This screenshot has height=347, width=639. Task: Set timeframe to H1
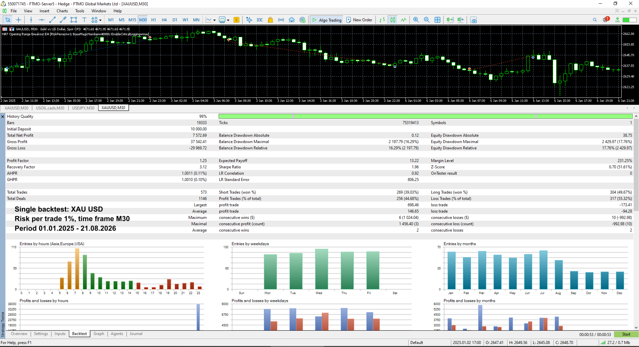pyautogui.click(x=153, y=20)
